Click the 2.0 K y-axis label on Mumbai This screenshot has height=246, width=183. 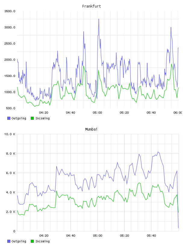11,212
